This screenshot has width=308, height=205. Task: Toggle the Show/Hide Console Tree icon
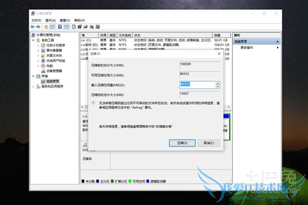point(52,27)
